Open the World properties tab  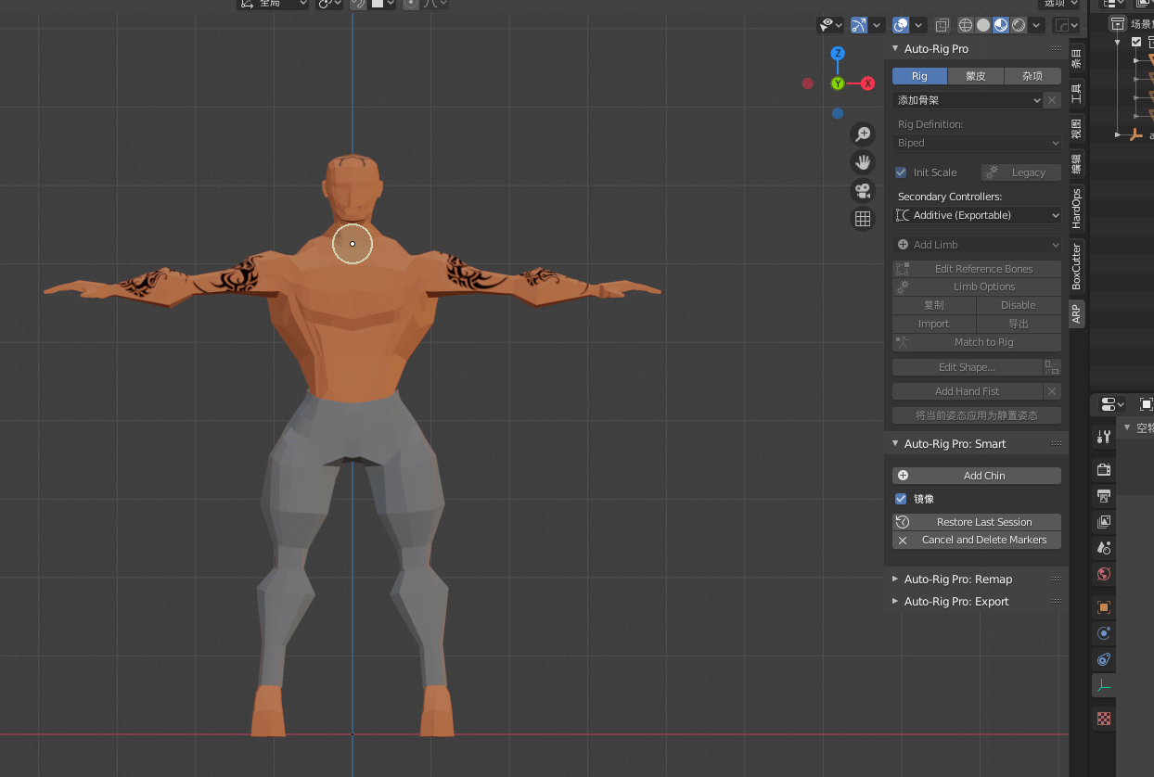(x=1103, y=574)
